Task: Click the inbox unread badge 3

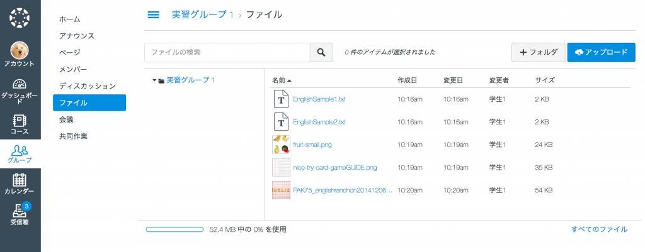Action: point(26,206)
